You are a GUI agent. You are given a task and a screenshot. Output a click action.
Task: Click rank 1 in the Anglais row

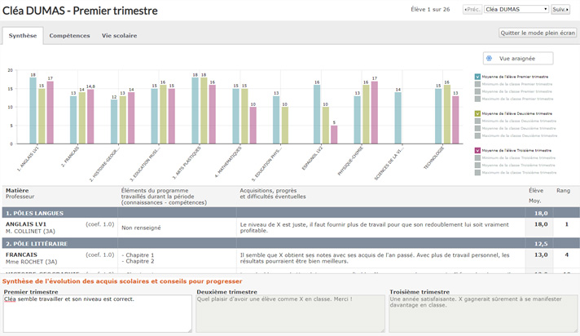pos(566,224)
